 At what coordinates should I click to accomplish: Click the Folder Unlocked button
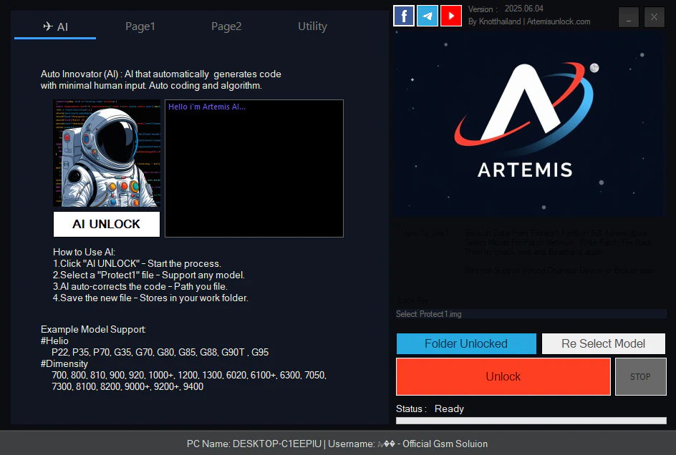pyautogui.click(x=466, y=343)
